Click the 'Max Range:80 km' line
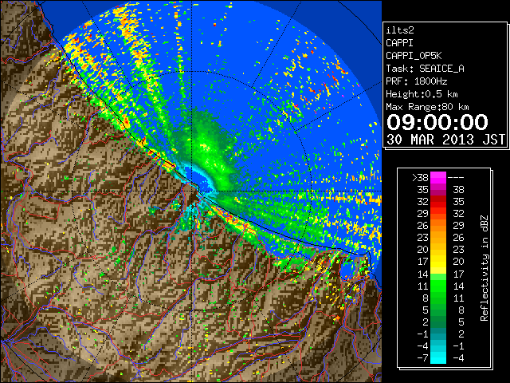The image size is (510, 383). (427, 107)
